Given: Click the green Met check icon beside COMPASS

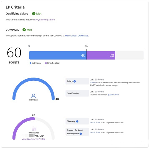Looking at the screenshot, I should (x=24, y=30).
